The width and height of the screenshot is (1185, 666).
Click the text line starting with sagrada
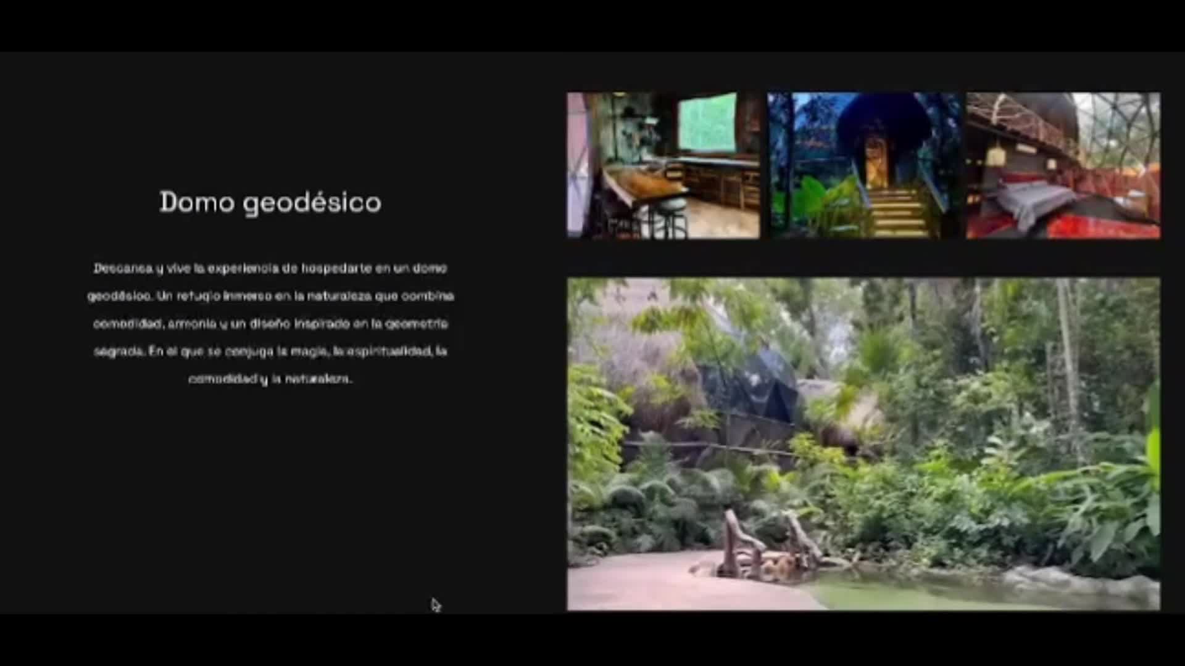tap(270, 351)
